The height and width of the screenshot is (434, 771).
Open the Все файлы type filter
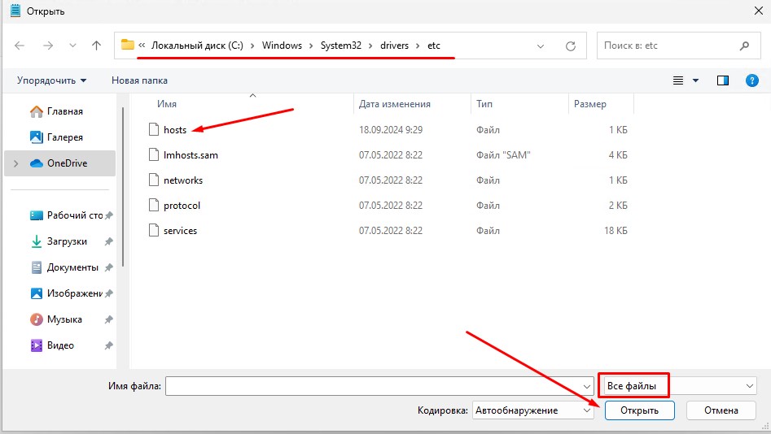click(x=680, y=386)
